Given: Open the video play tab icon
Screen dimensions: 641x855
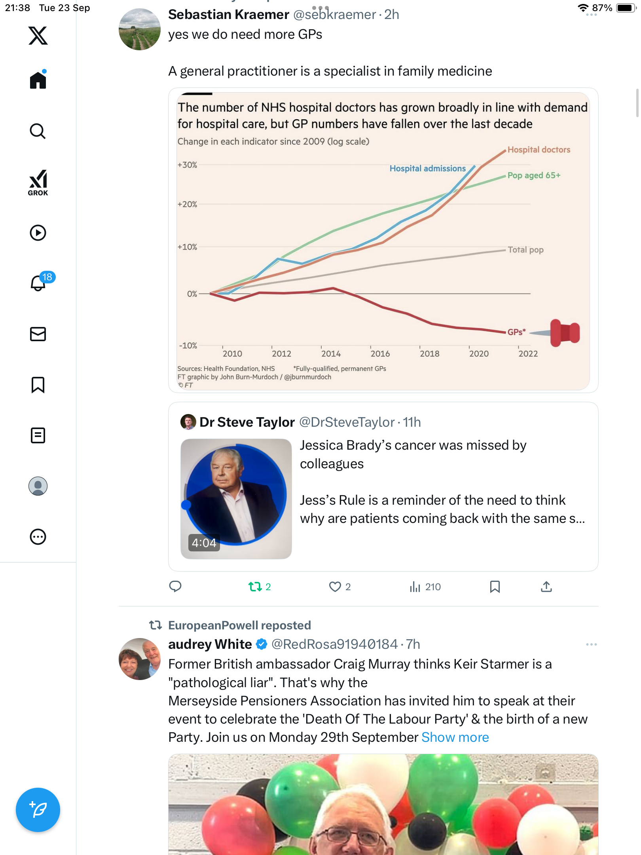Looking at the screenshot, I should point(38,233).
